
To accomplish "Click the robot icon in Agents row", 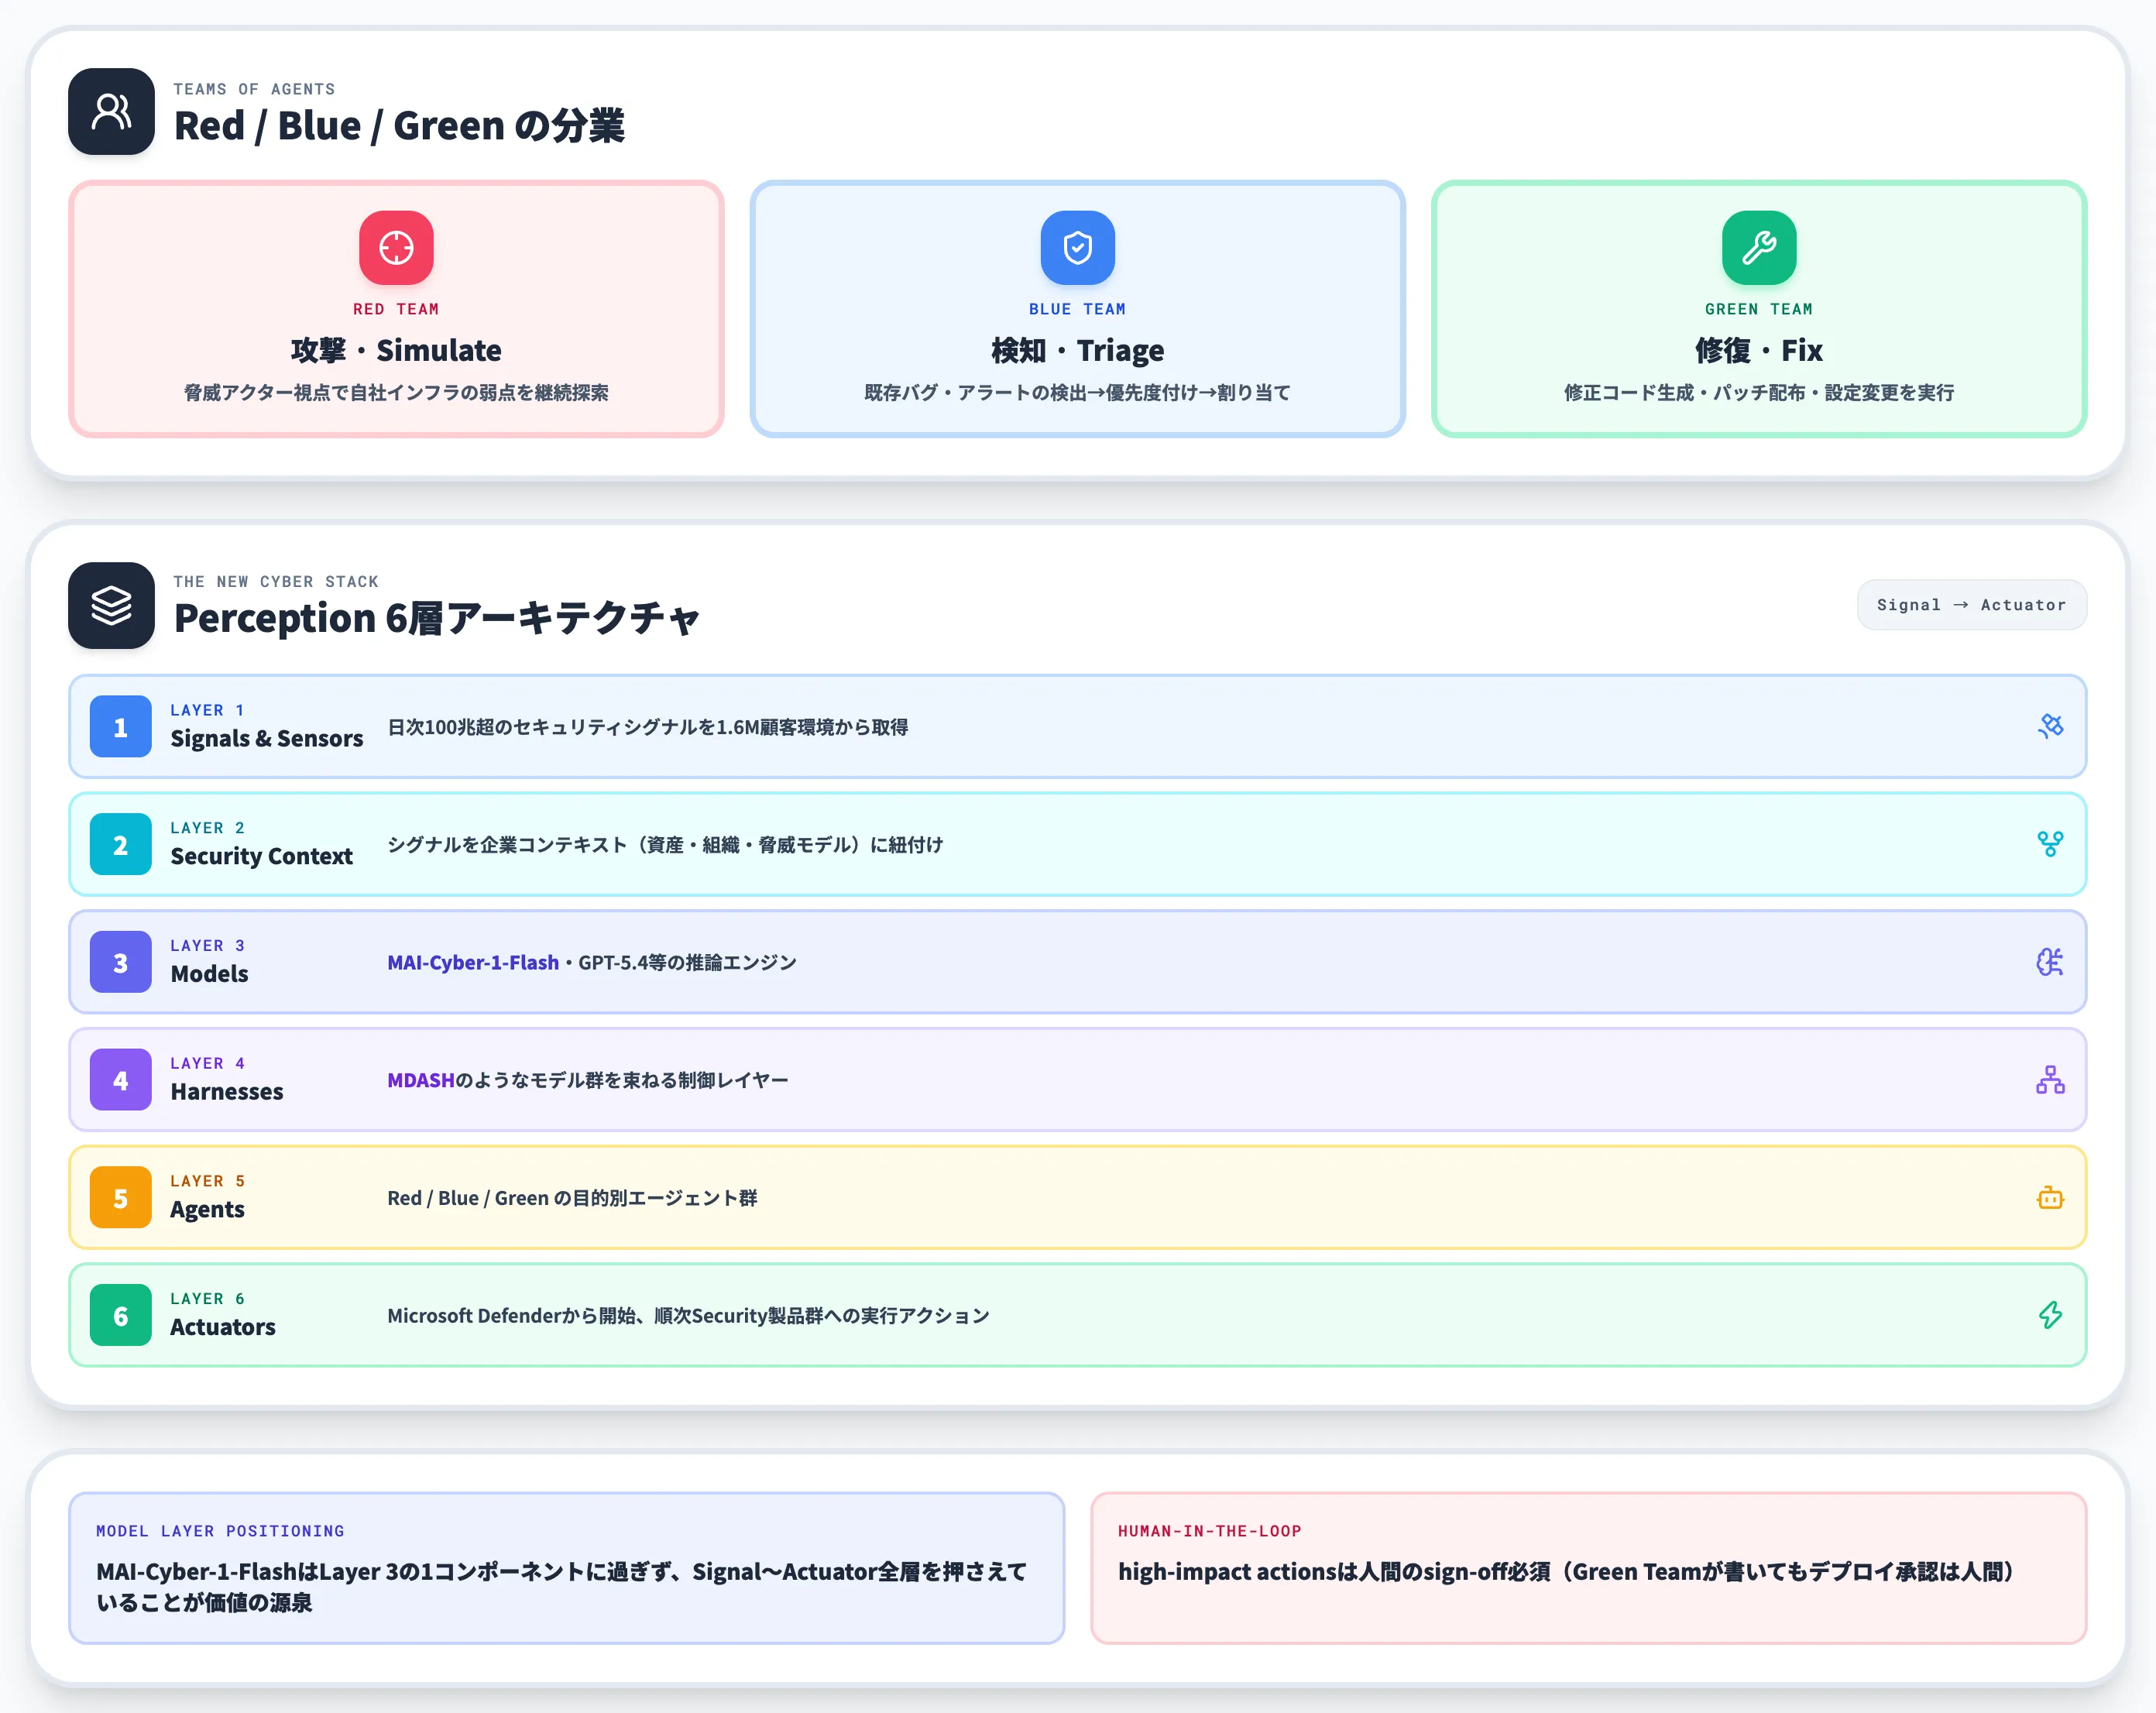I will tap(2050, 1197).
